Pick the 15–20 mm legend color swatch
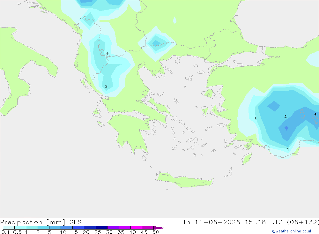This screenshot has height=234, width=319. point(78,228)
